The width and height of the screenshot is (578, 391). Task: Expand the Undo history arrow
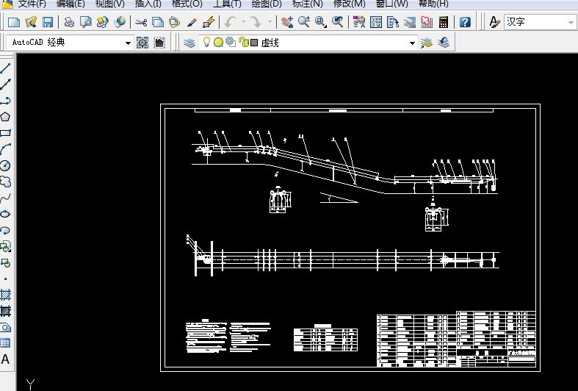click(x=244, y=22)
